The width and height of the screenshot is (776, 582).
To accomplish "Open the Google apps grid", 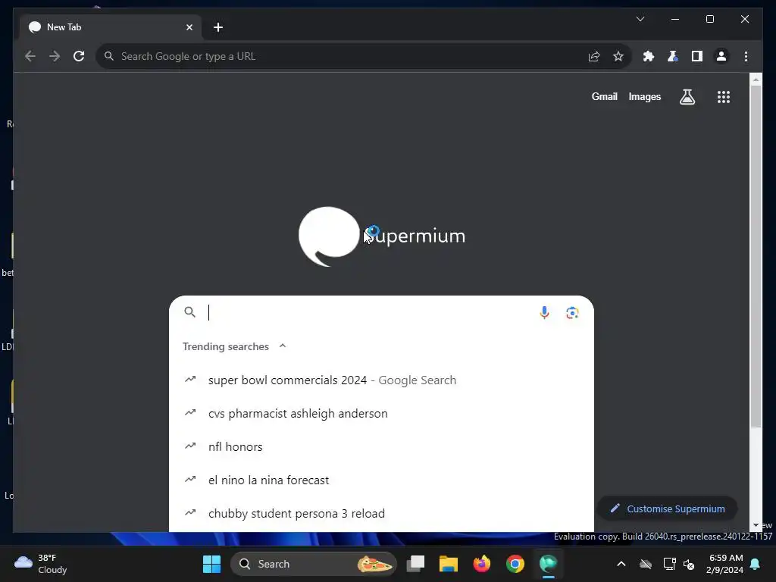I will coord(724,97).
